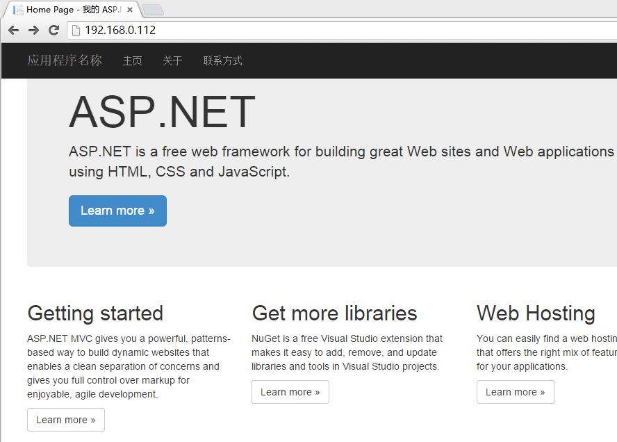Viewport: 617px width, 442px height.
Task: Click Learn more under Web Hosting
Action: point(516,392)
